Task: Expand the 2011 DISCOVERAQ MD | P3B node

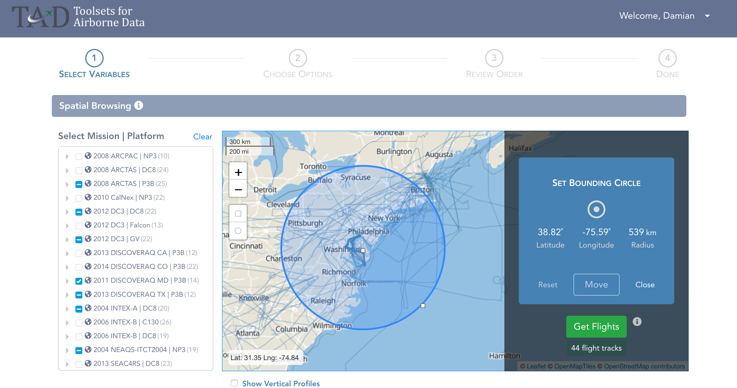Action: point(67,281)
